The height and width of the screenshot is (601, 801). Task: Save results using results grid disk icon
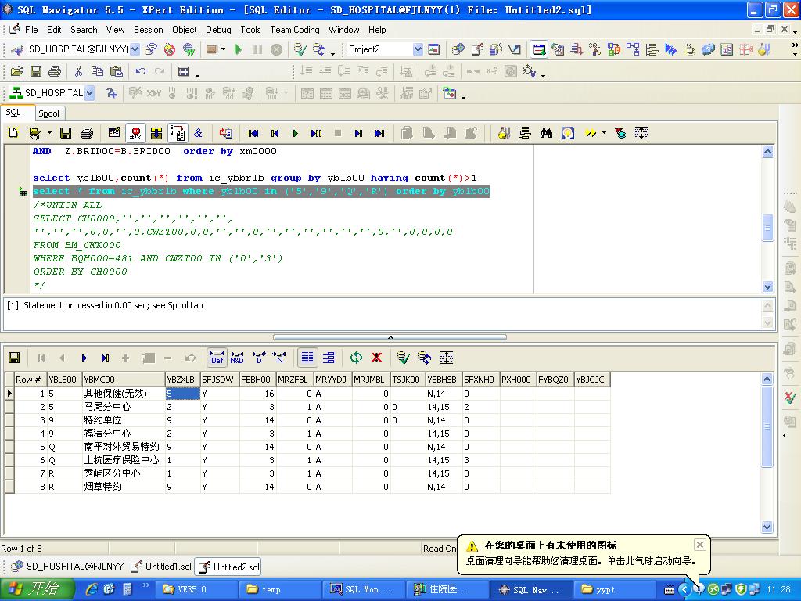click(x=14, y=358)
